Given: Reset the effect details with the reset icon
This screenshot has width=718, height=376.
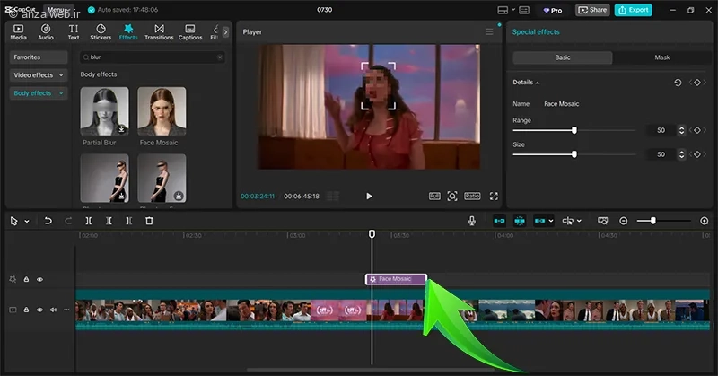Looking at the screenshot, I should click(x=678, y=83).
